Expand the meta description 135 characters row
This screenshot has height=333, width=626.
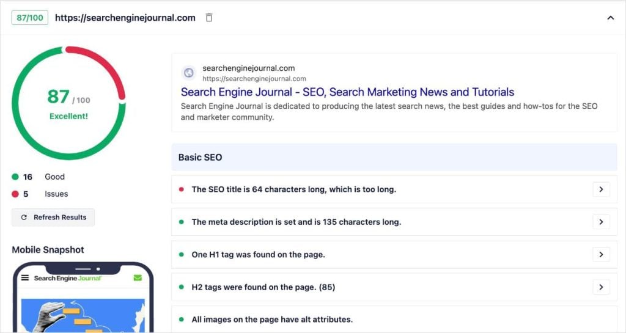pos(601,222)
